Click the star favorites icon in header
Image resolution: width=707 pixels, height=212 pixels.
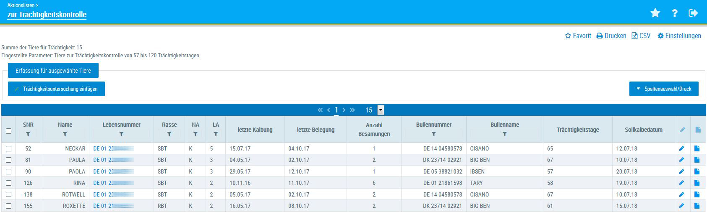655,13
